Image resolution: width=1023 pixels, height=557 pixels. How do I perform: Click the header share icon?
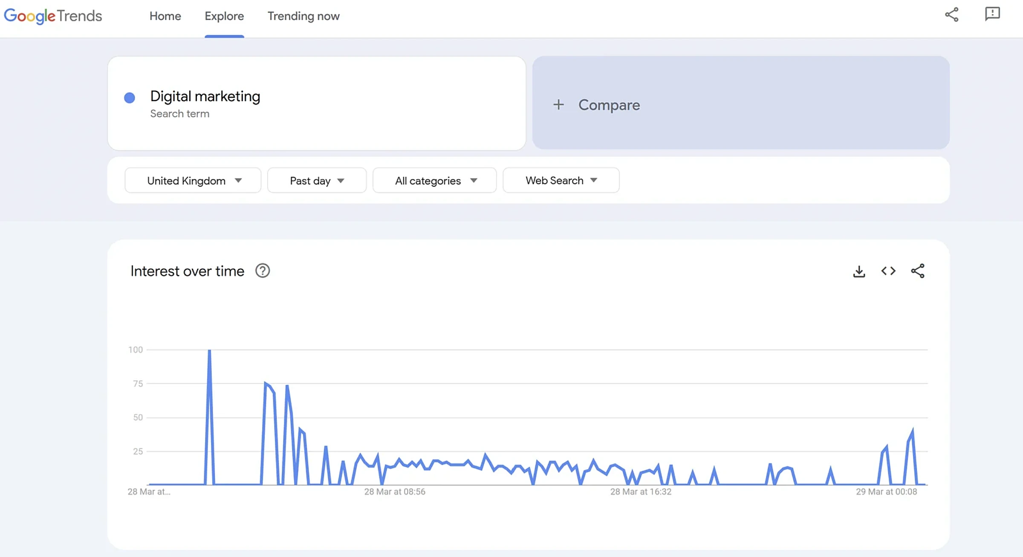coord(951,14)
